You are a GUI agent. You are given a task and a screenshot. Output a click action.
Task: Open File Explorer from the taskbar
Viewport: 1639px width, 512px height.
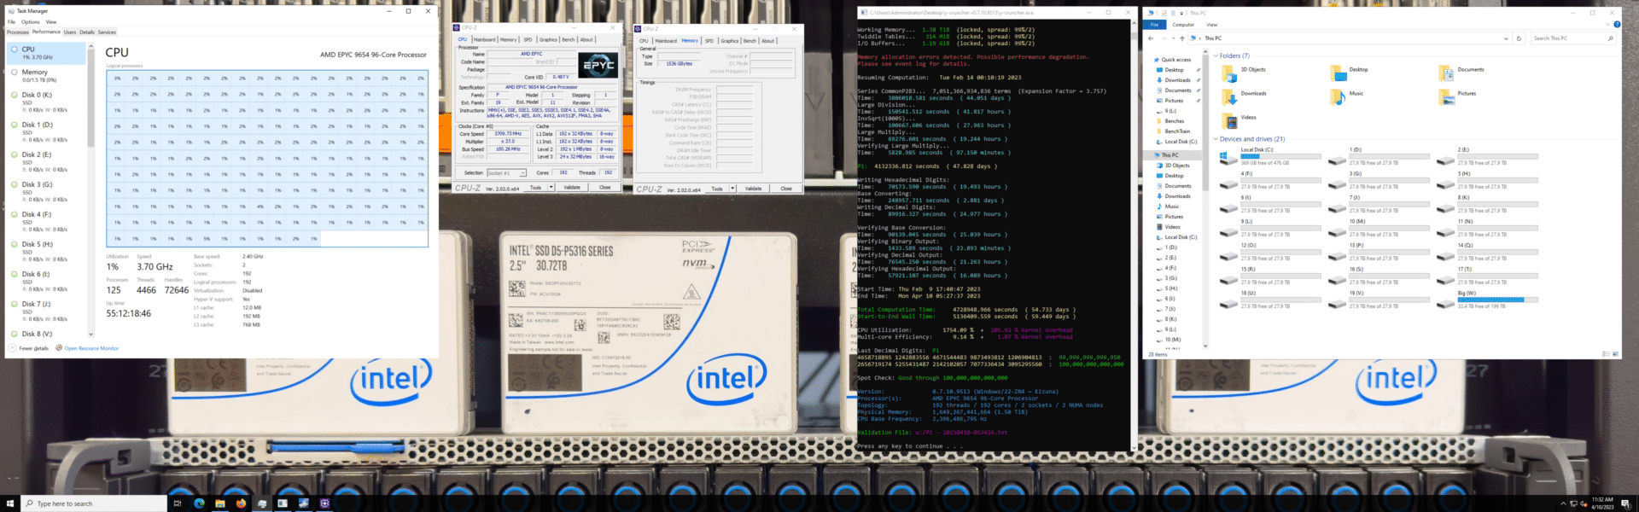click(219, 503)
